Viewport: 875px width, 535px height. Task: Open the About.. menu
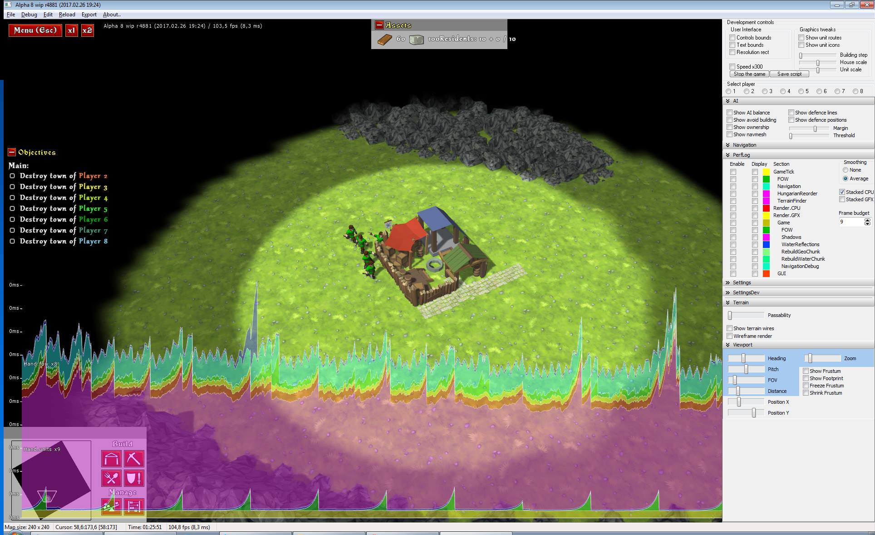tap(112, 15)
